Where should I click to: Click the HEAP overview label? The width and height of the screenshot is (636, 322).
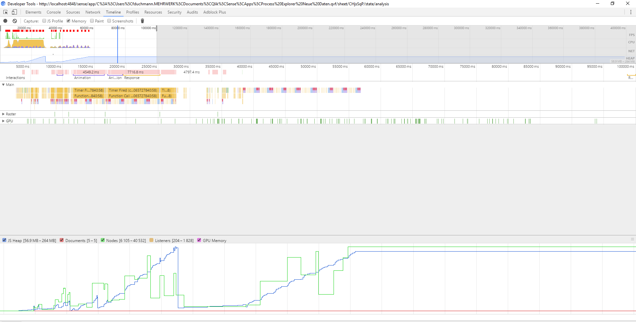click(x=630, y=58)
